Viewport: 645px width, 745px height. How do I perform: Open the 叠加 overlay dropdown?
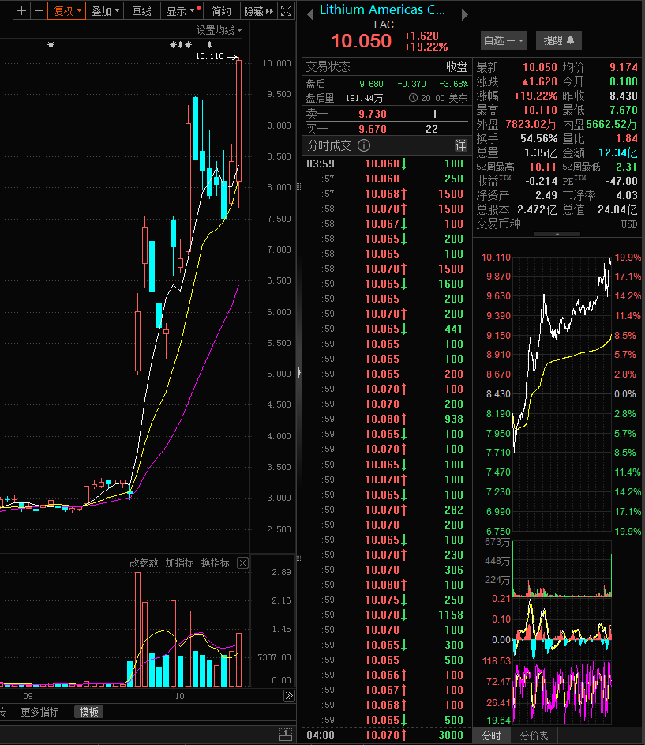(x=106, y=11)
